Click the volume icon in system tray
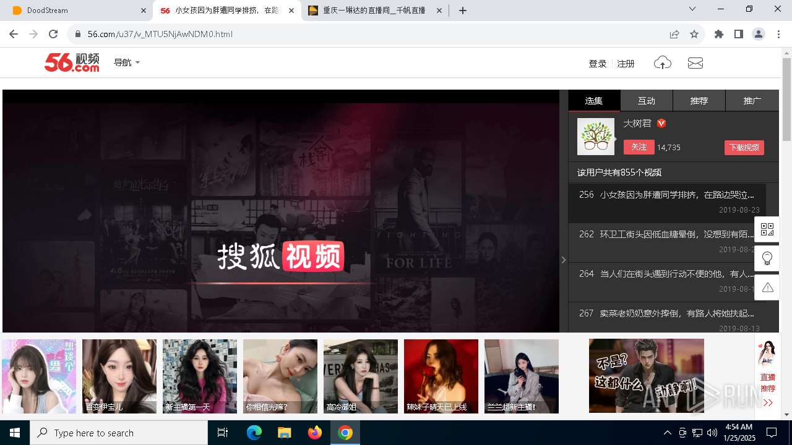Screen dimensions: 792x445 712,433
